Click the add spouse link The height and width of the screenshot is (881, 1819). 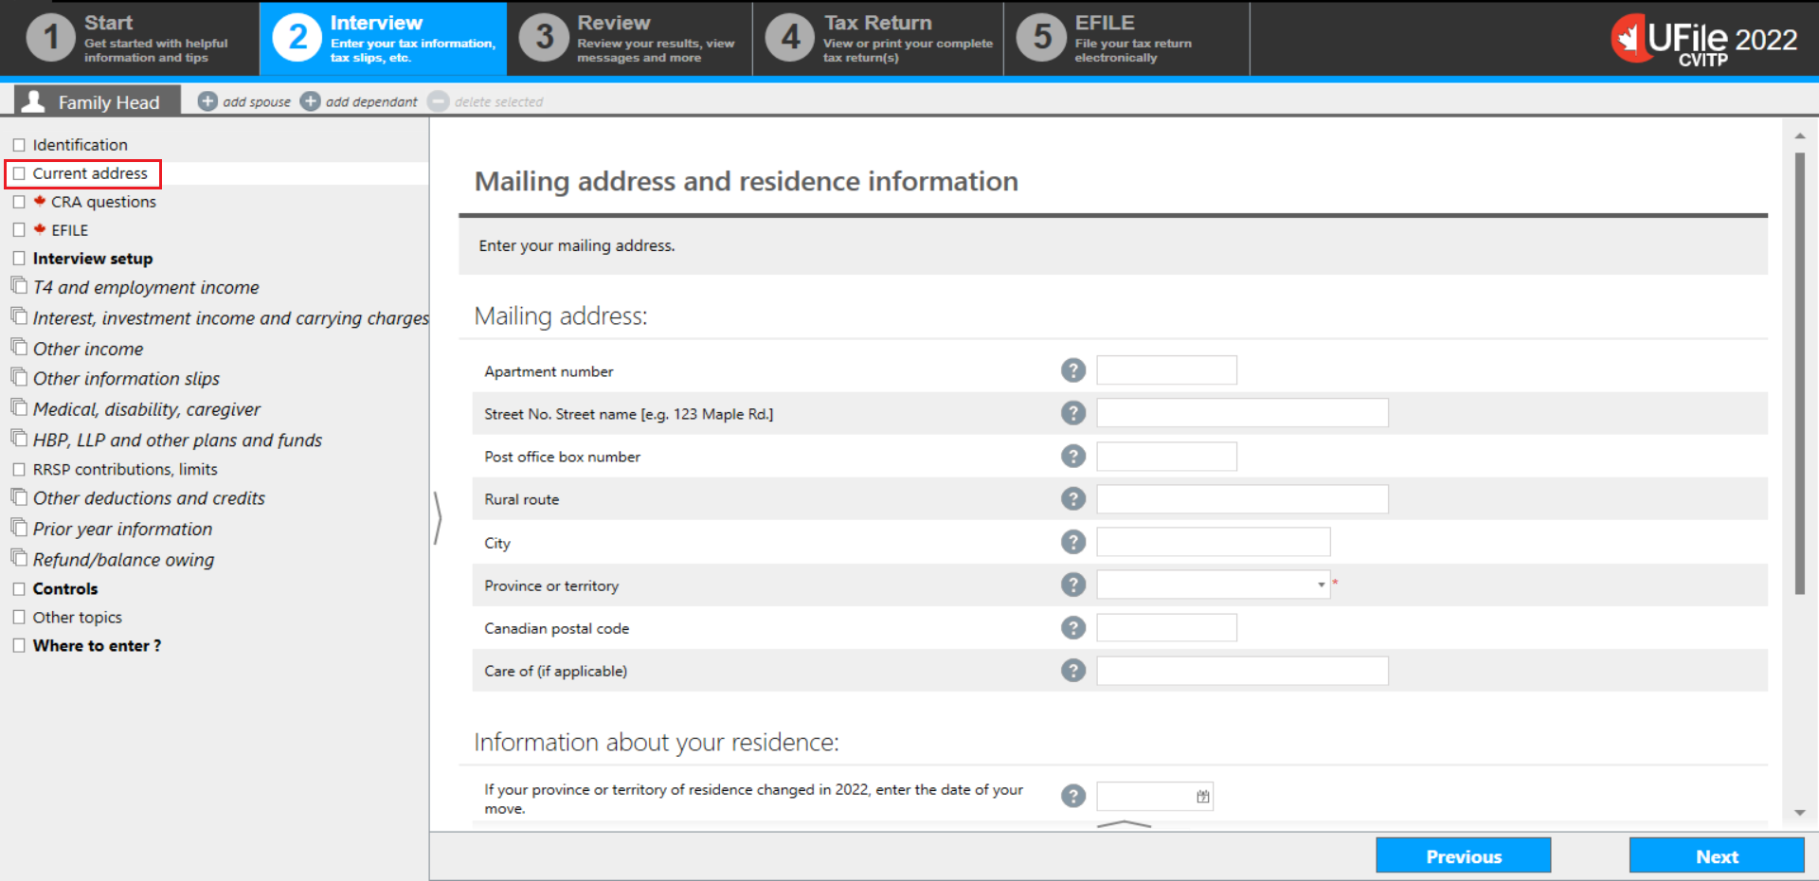coord(257,102)
